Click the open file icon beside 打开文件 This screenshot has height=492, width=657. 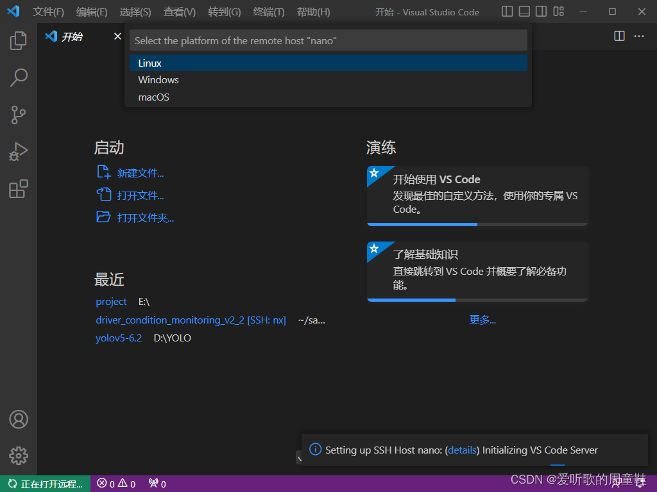pos(104,195)
